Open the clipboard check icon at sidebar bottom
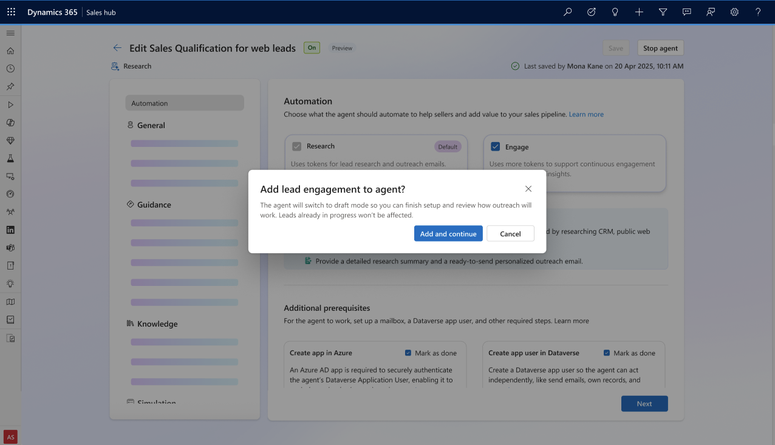The width and height of the screenshot is (775, 445). (x=10, y=338)
